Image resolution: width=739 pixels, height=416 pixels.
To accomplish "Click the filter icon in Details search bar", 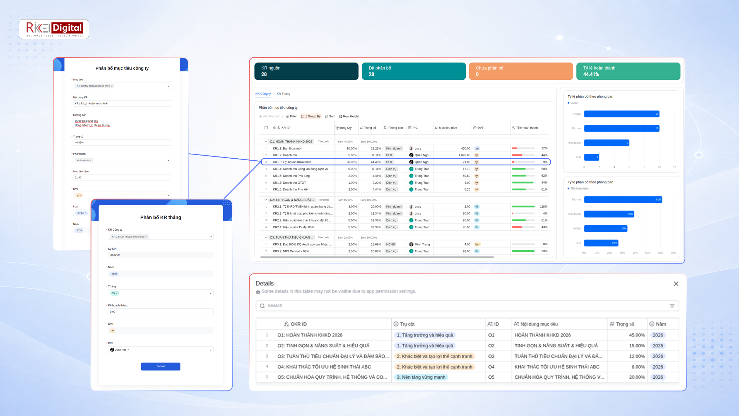I will (x=672, y=306).
